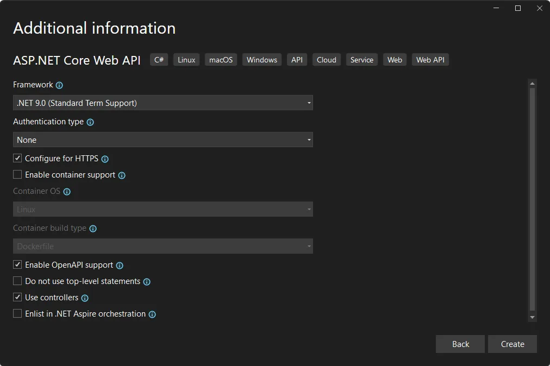Click the Back button
Screen dimensions: 550x366
point(460,344)
